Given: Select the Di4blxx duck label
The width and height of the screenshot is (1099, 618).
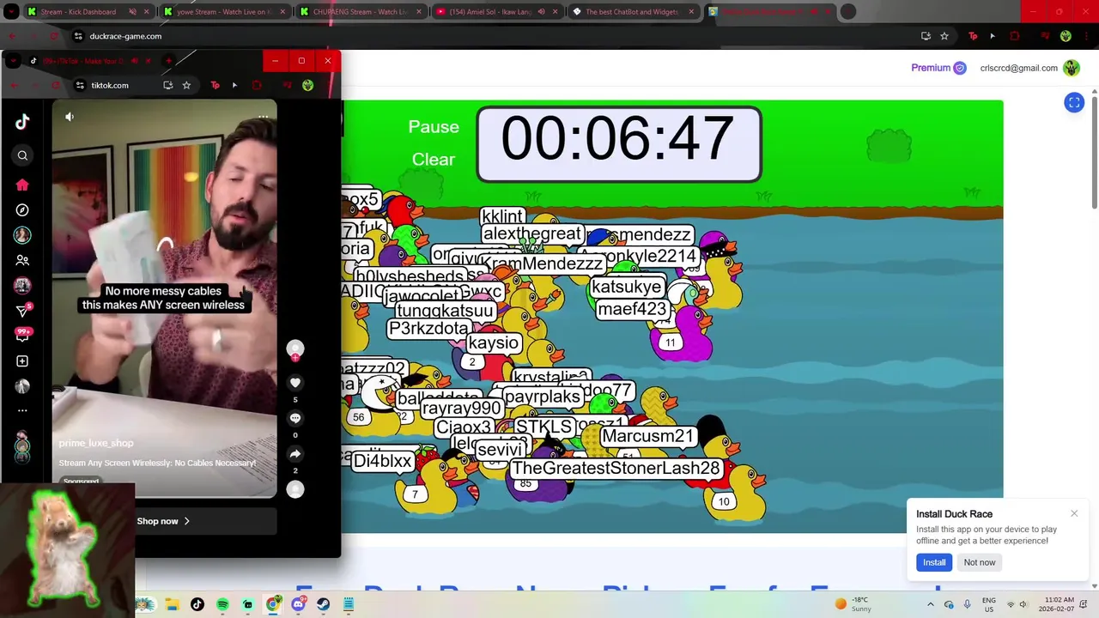Looking at the screenshot, I should (x=383, y=461).
